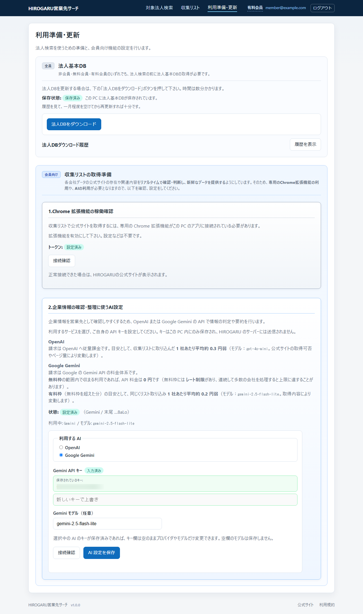The image size is (363, 614).
Task: Click the 利用準備・更新 page title
Action: 58,35
